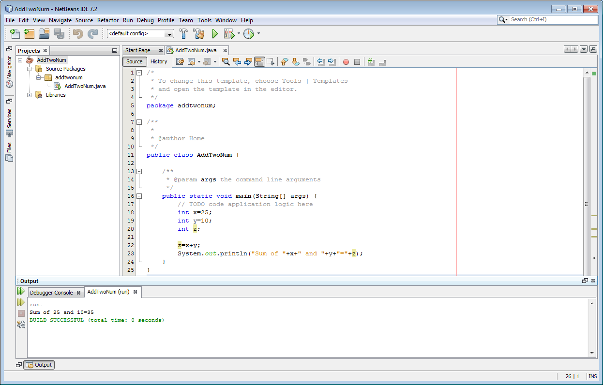
Task: Open the default config dropdown
Action: click(168, 33)
